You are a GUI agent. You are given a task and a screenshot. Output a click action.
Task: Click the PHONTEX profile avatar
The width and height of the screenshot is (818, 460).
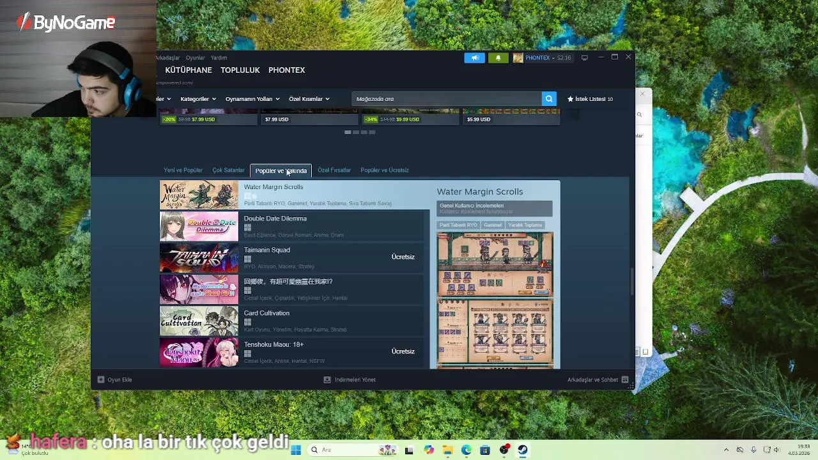[518, 57]
